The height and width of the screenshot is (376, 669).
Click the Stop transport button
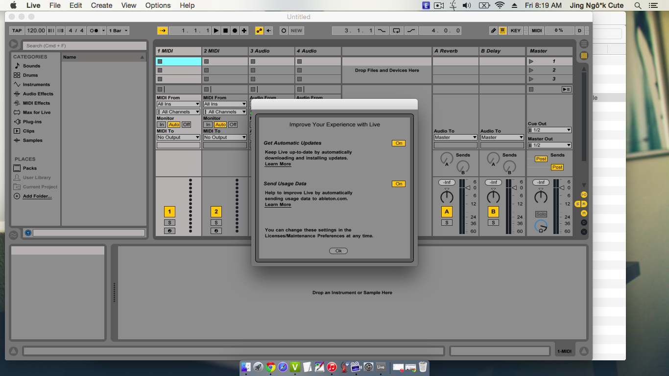226,30
